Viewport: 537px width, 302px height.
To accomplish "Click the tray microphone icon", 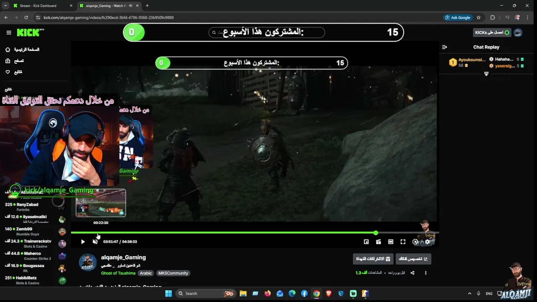I will coord(479,294).
